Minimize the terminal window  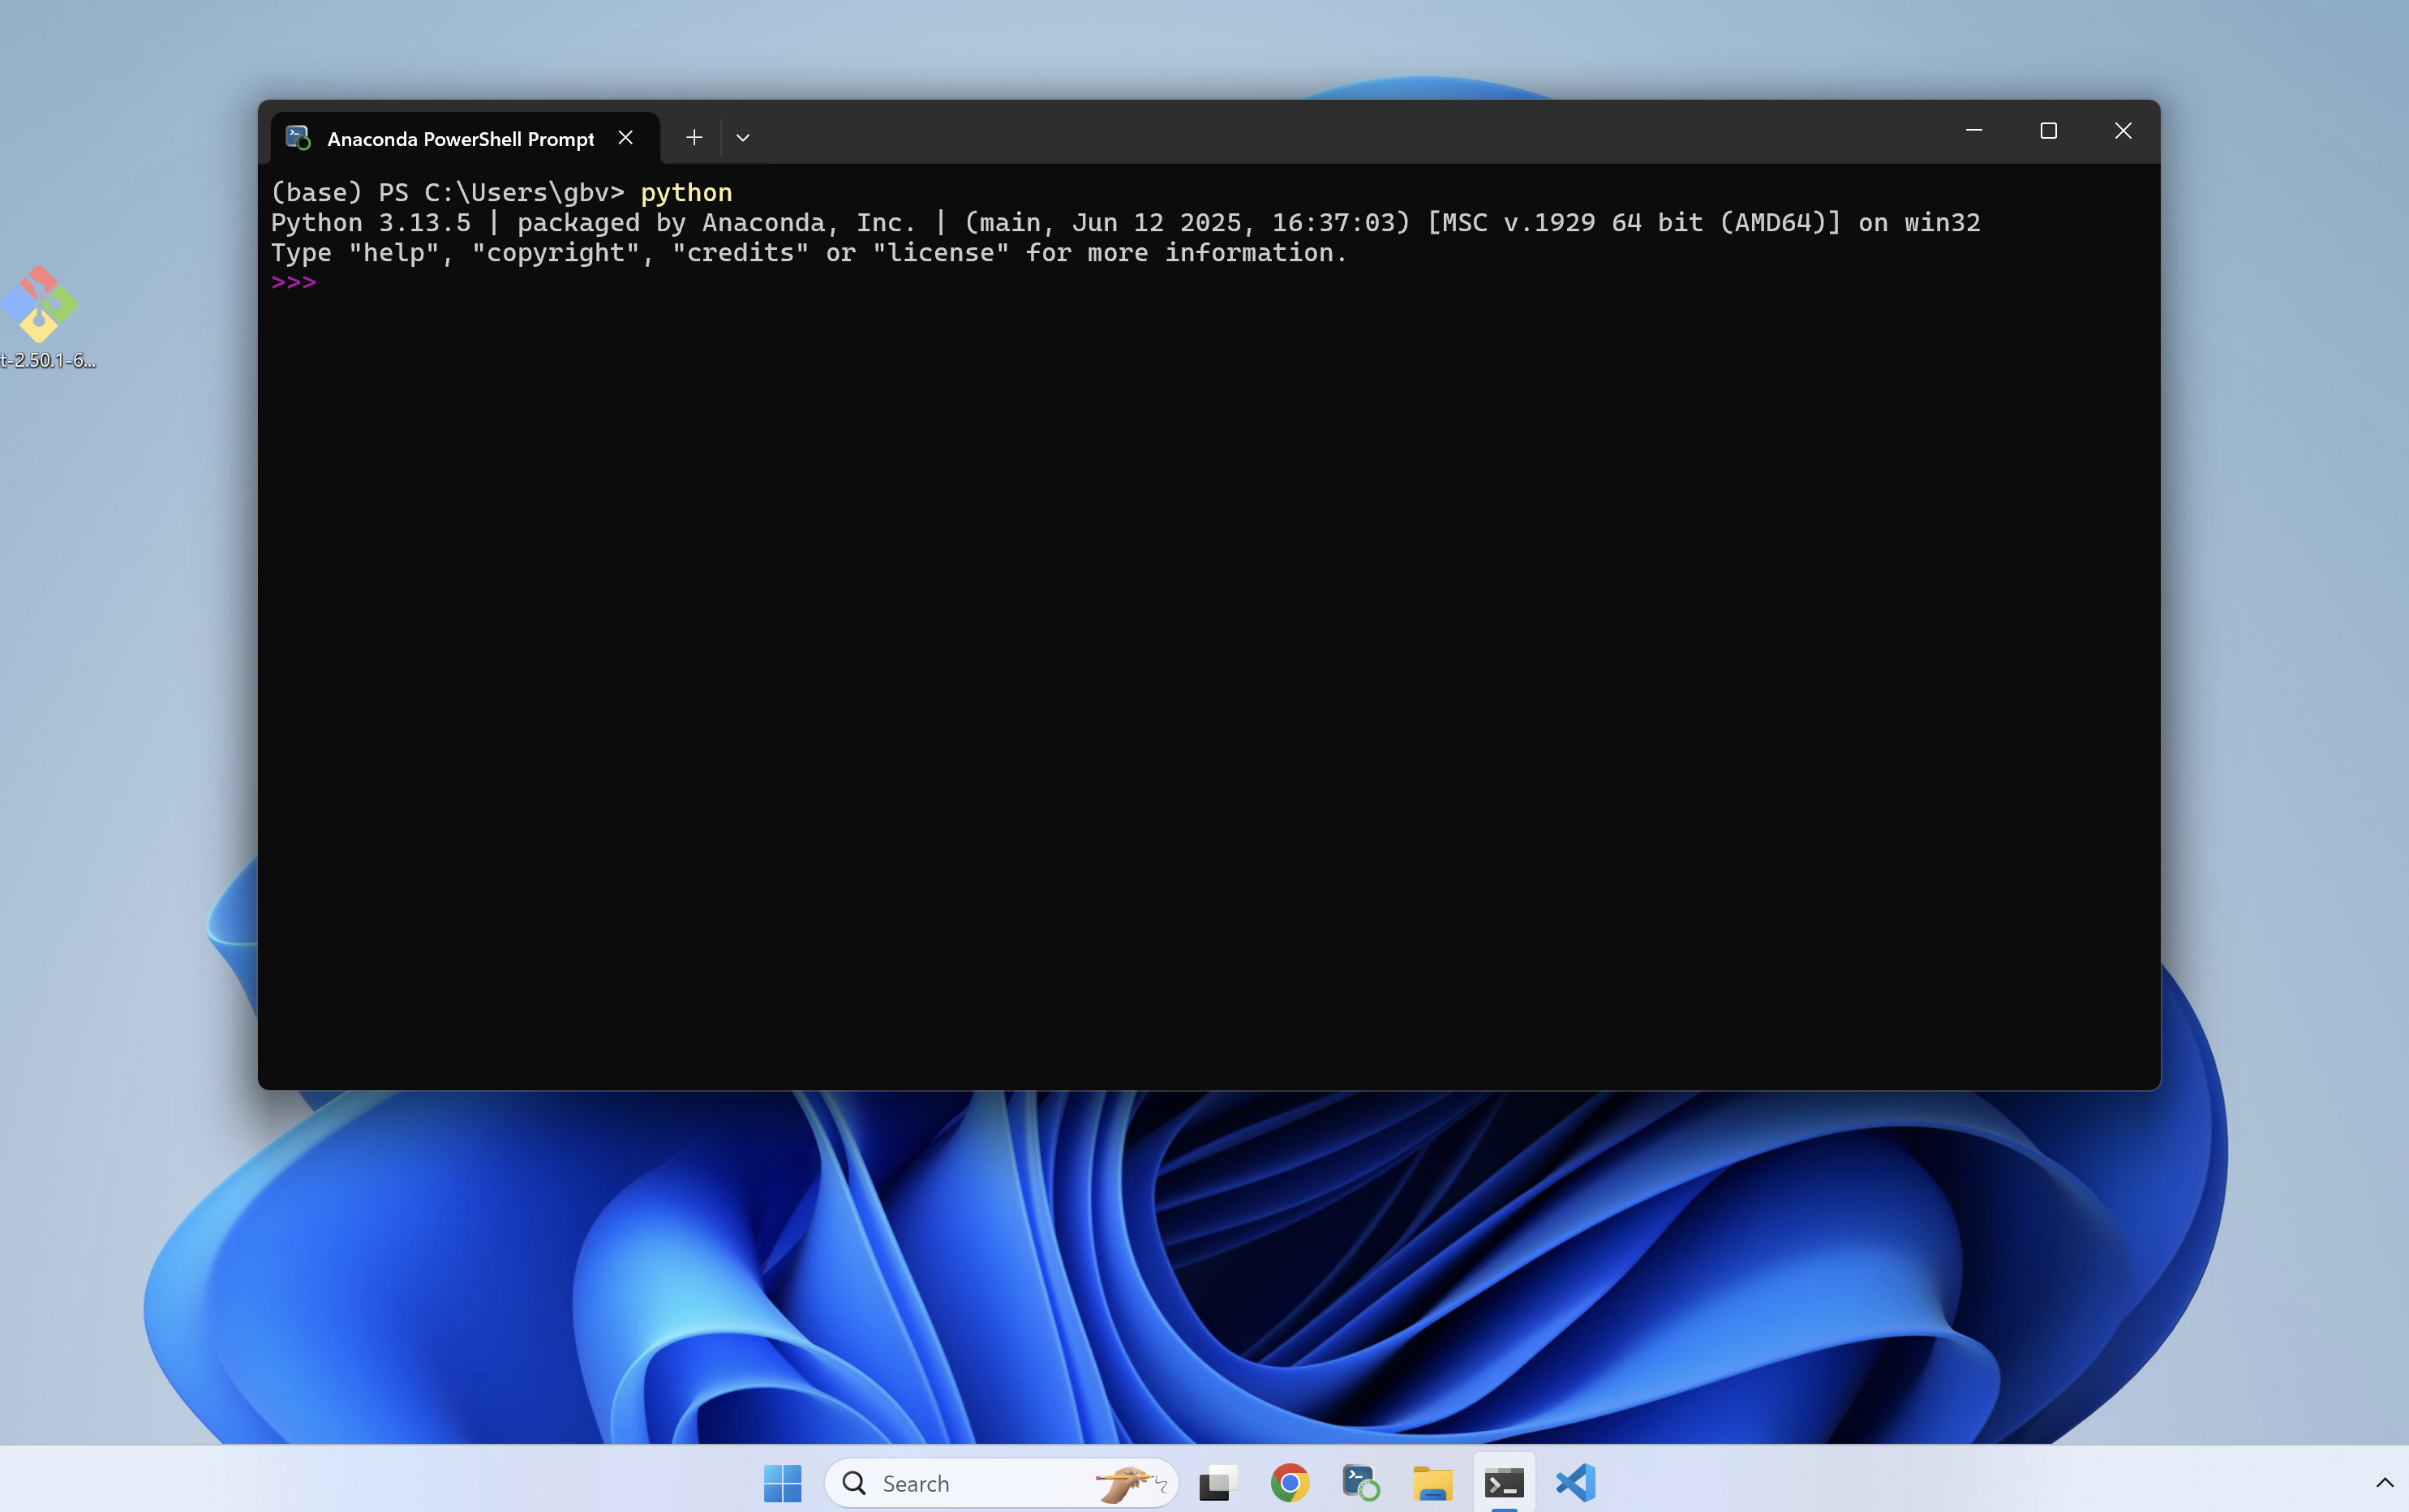[1974, 131]
